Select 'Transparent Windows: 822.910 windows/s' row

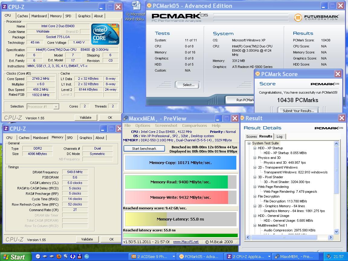(x=295, y=172)
